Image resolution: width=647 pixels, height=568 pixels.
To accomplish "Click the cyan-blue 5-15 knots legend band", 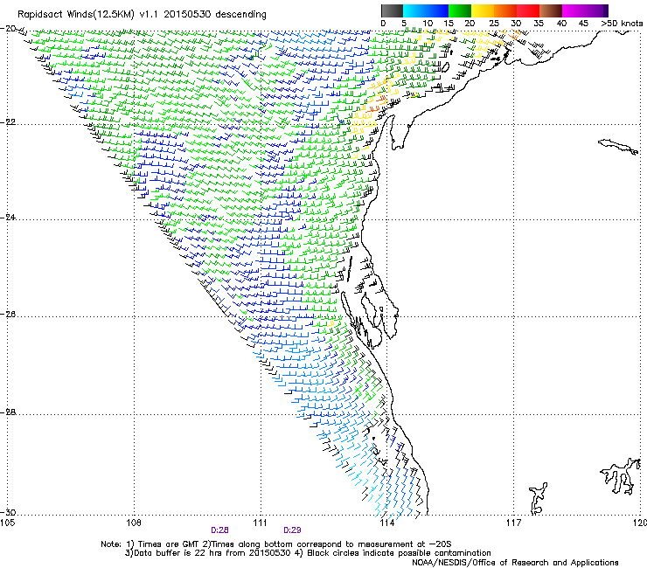I will pyautogui.click(x=426, y=10).
